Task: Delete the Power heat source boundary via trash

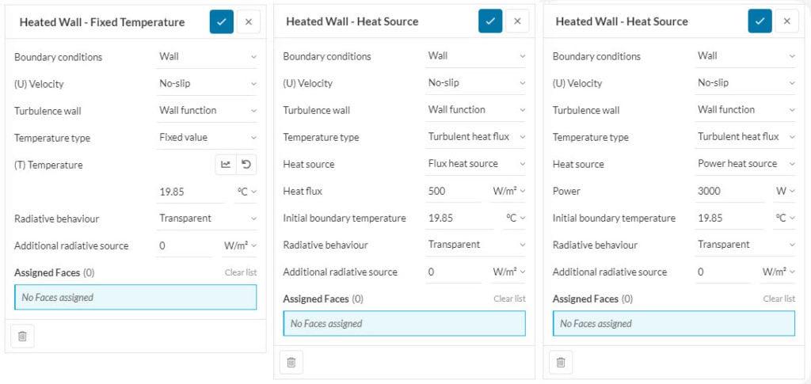Action: coord(561,362)
